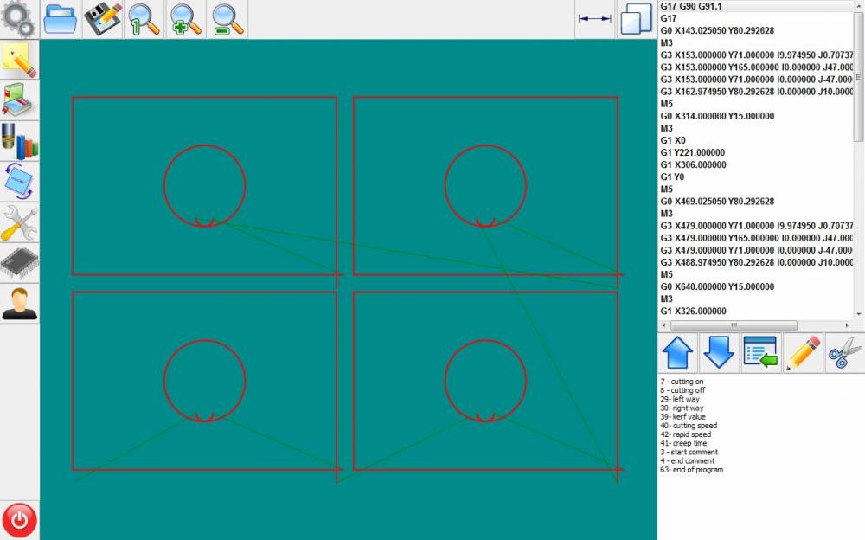Reset zoom with the magnifier 1 icon
Screen dimensions: 865x540
(144, 19)
